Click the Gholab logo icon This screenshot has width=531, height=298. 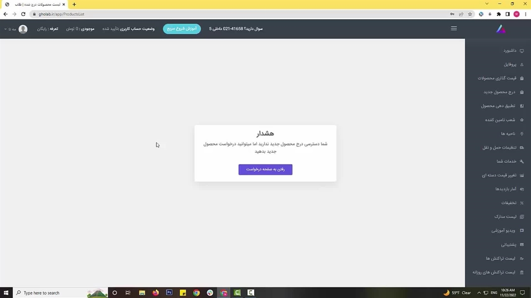501,29
